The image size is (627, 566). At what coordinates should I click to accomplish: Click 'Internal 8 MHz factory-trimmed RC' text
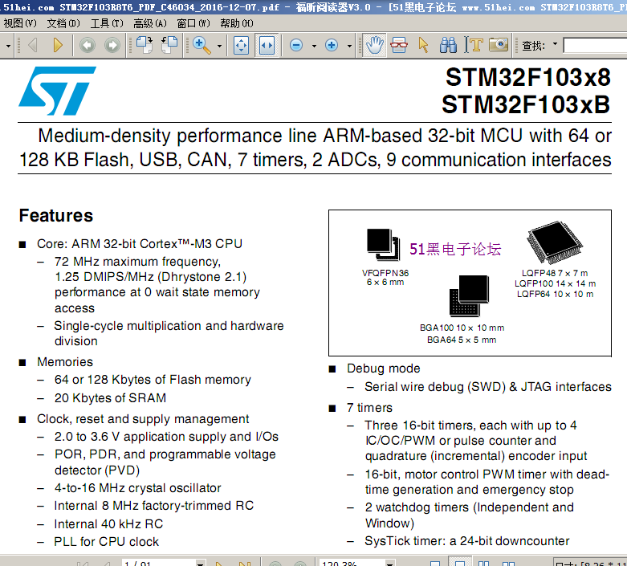tap(154, 505)
